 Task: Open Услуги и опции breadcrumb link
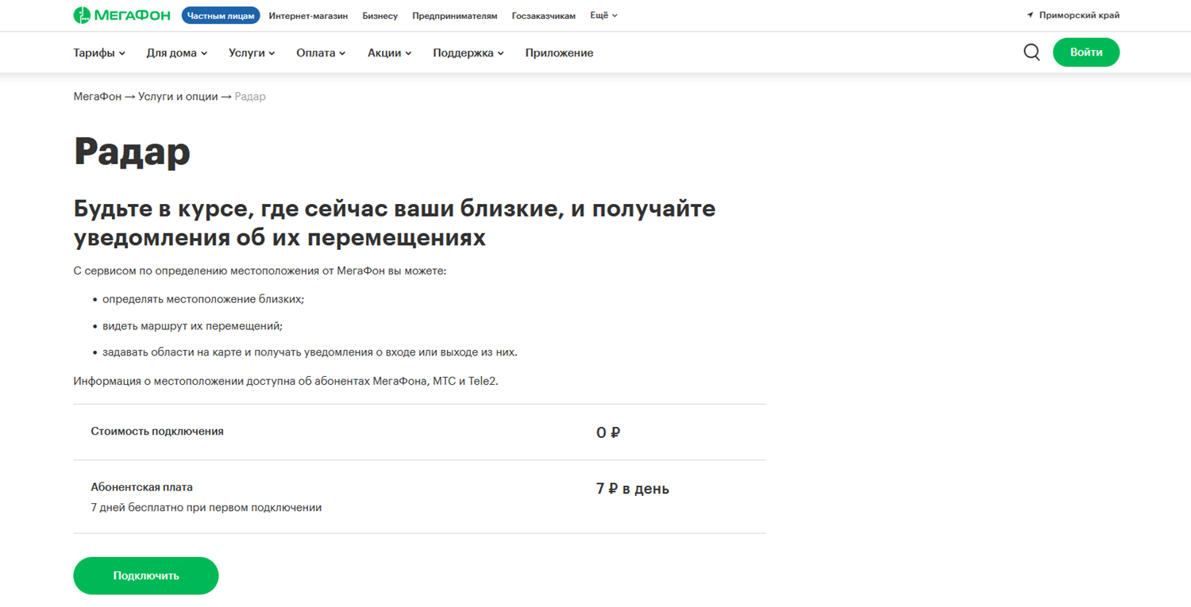click(x=178, y=97)
